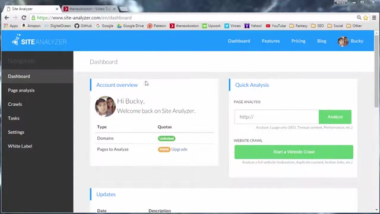Click Bucky's avatar in the header
The width and height of the screenshot is (380, 214).
(x=343, y=41)
